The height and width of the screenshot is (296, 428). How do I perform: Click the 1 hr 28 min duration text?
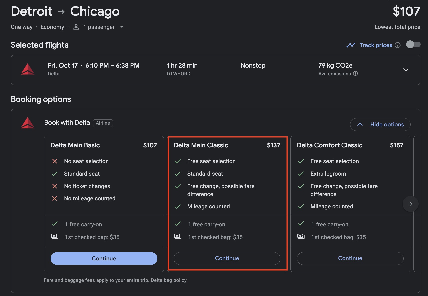point(182,65)
